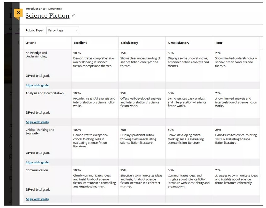Click the Poor column header

(219, 43)
